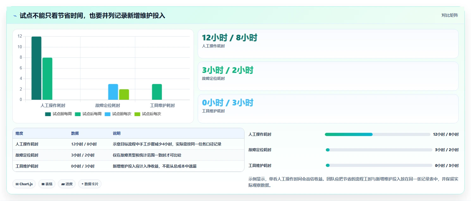The width and height of the screenshot is (471, 201).
Task: Click the lime bar under 故障定位耗时
Action: [x=124, y=95]
